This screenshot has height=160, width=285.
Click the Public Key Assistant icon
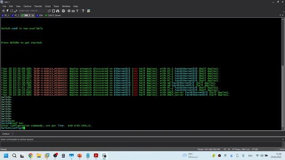77,11
